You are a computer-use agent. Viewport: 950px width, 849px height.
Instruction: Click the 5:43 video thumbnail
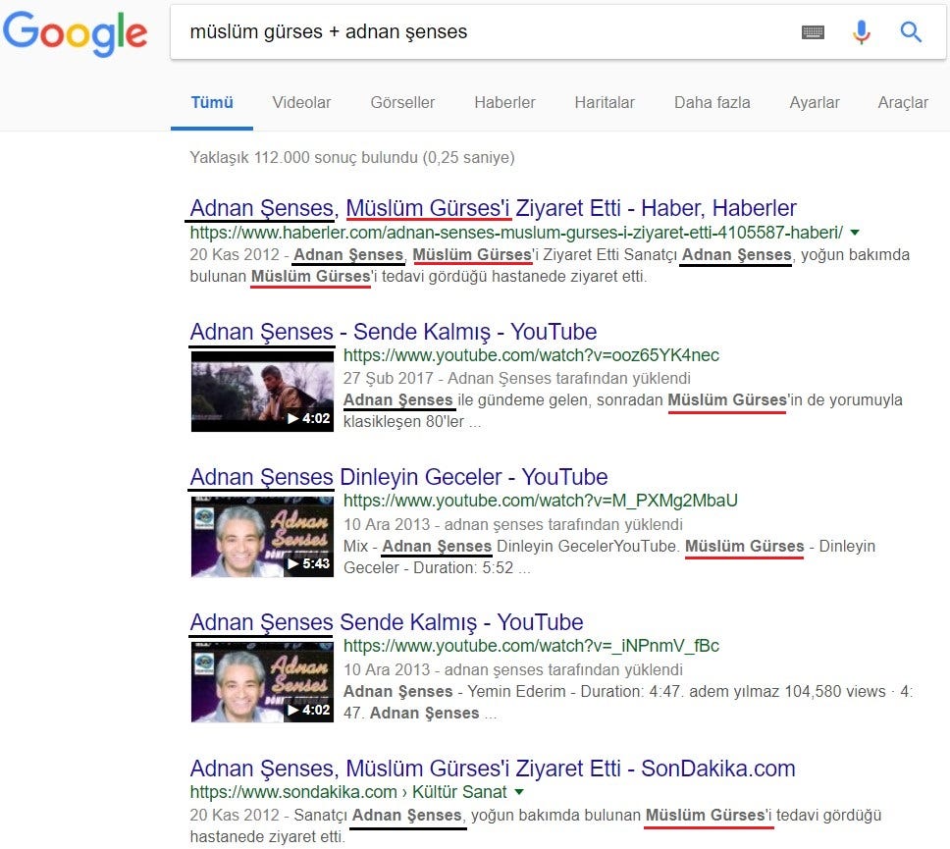pyautogui.click(x=262, y=536)
